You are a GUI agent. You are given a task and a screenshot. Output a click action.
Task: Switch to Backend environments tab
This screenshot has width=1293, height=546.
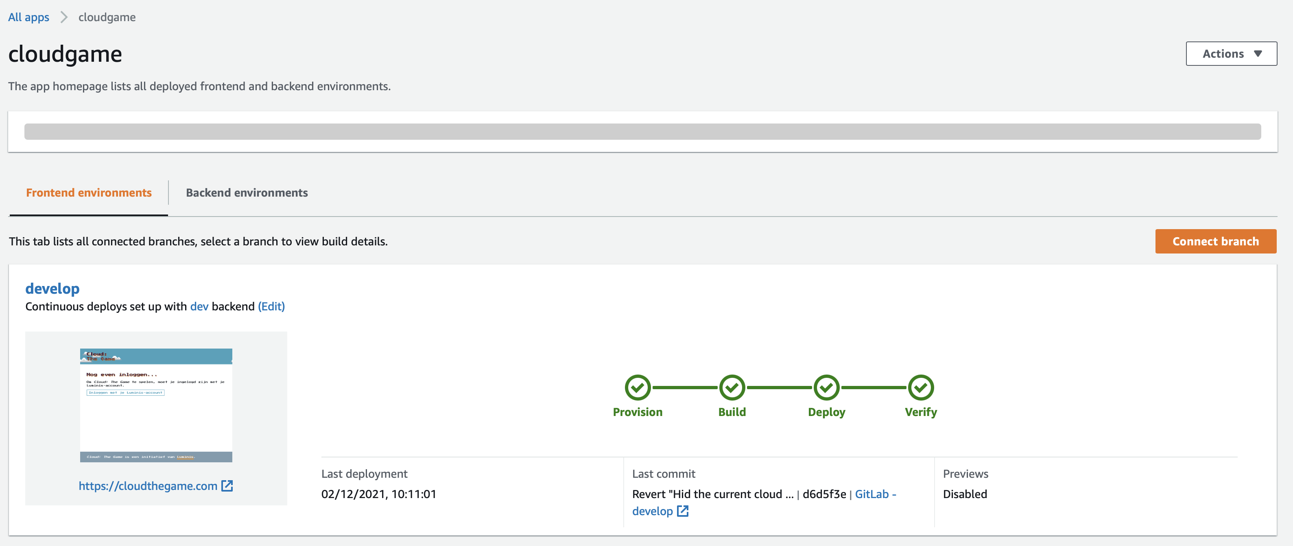[x=247, y=193]
